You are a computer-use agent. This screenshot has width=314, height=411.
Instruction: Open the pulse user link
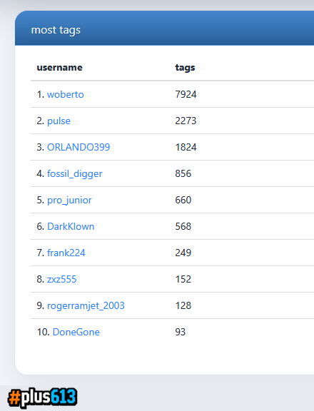pyautogui.click(x=59, y=121)
